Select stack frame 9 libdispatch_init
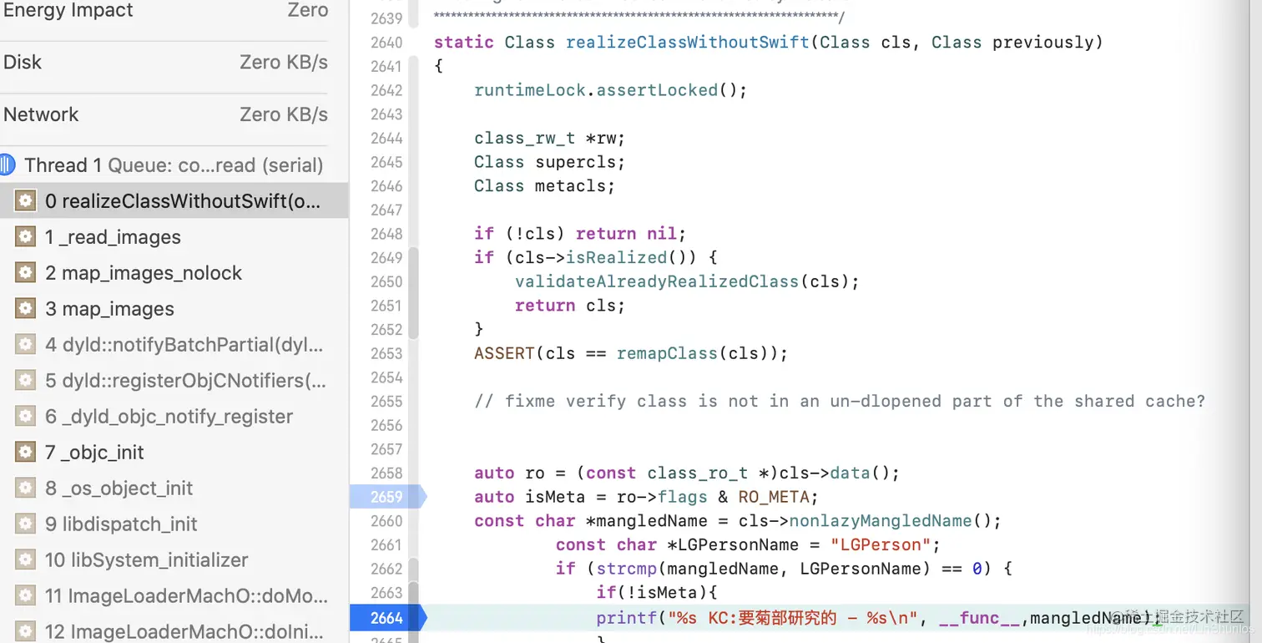The width and height of the screenshot is (1262, 643). [174, 524]
